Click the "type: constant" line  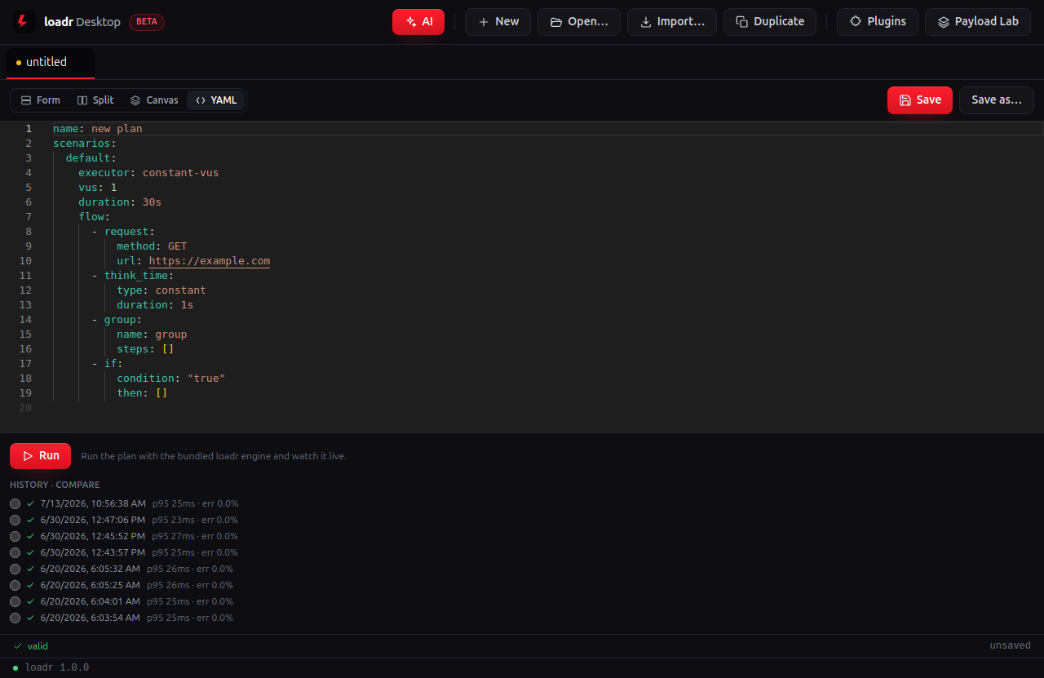click(x=161, y=290)
